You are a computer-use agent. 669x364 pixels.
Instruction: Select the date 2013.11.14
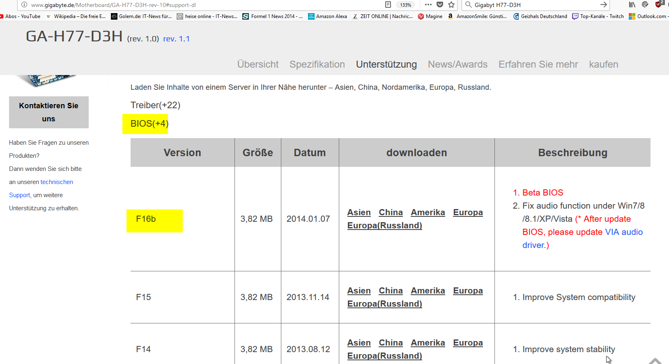pyautogui.click(x=308, y=297)
